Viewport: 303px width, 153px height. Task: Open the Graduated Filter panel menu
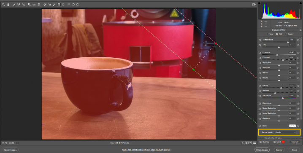click(300, 30)
